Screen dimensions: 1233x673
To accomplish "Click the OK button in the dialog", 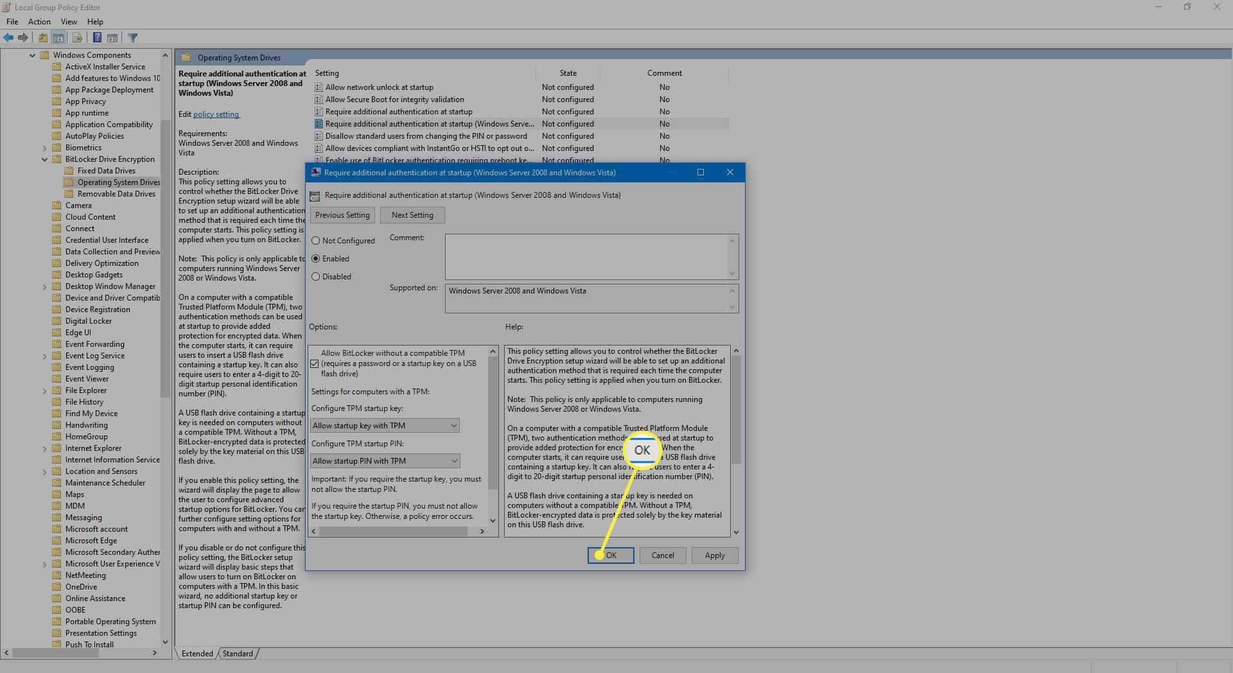I will [611, 555].
